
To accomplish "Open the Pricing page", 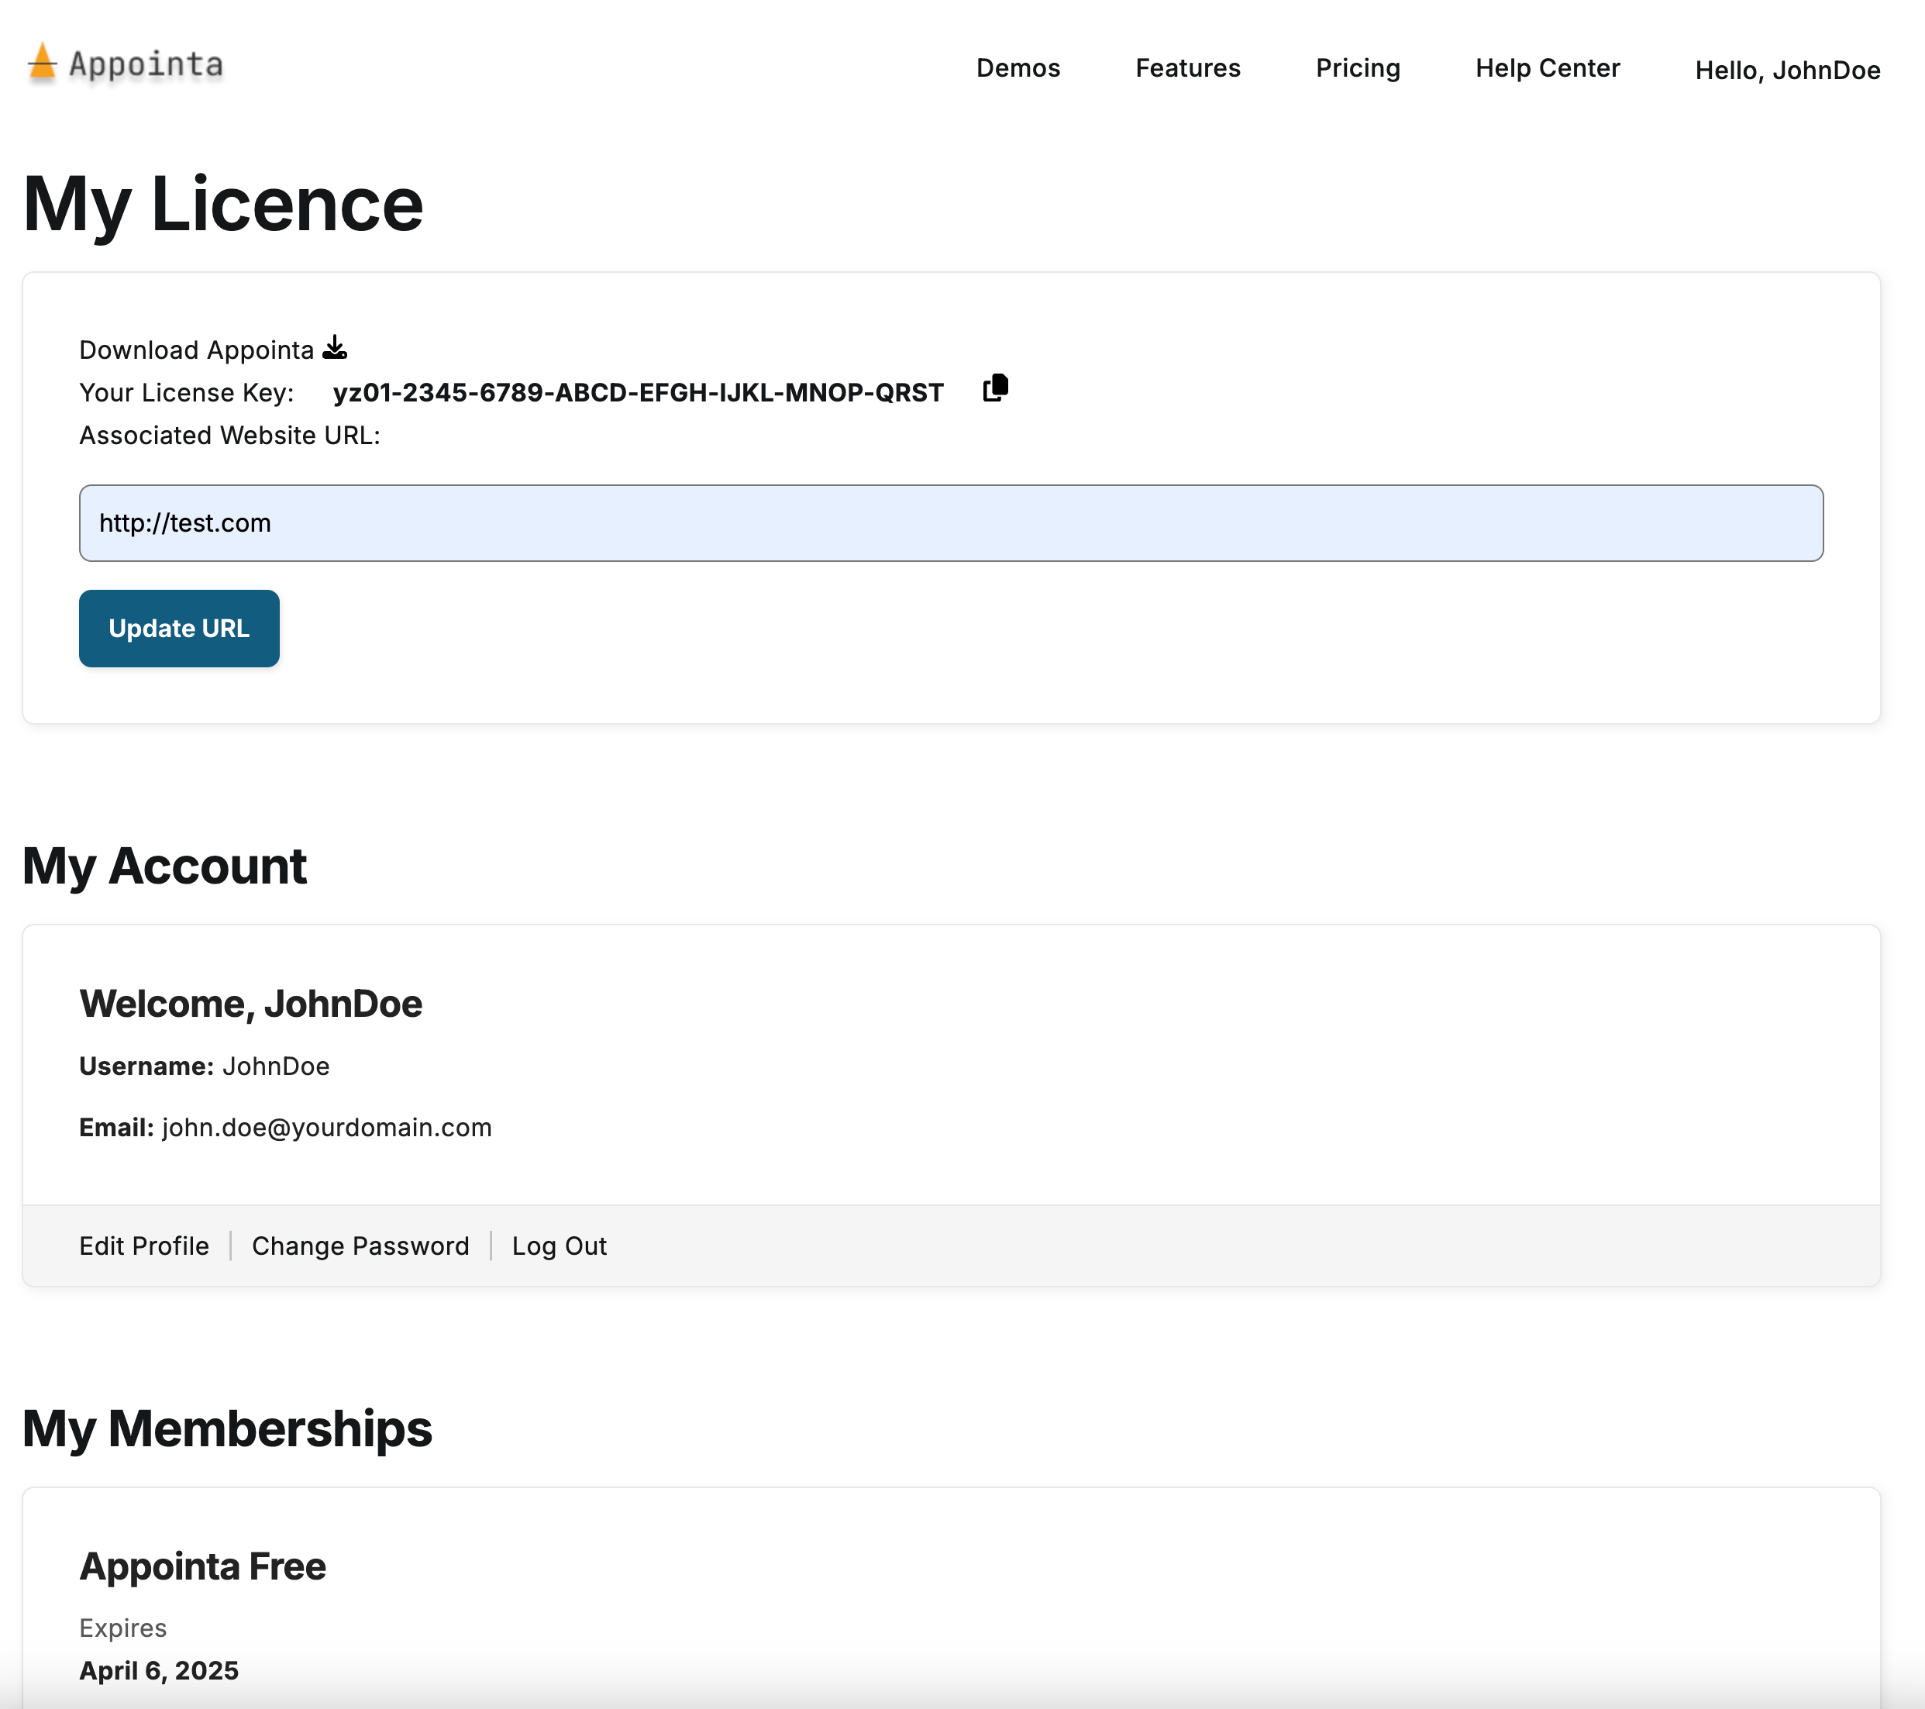I will coord(1357,68).
